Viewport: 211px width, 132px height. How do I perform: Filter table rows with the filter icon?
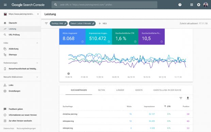point(181,98)
